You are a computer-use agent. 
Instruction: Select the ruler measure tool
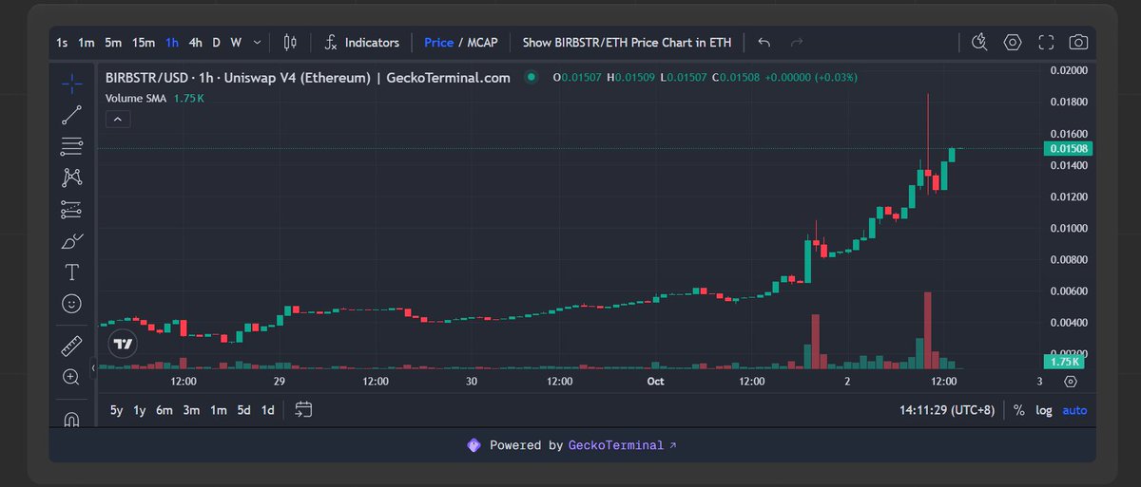point(71,346)
